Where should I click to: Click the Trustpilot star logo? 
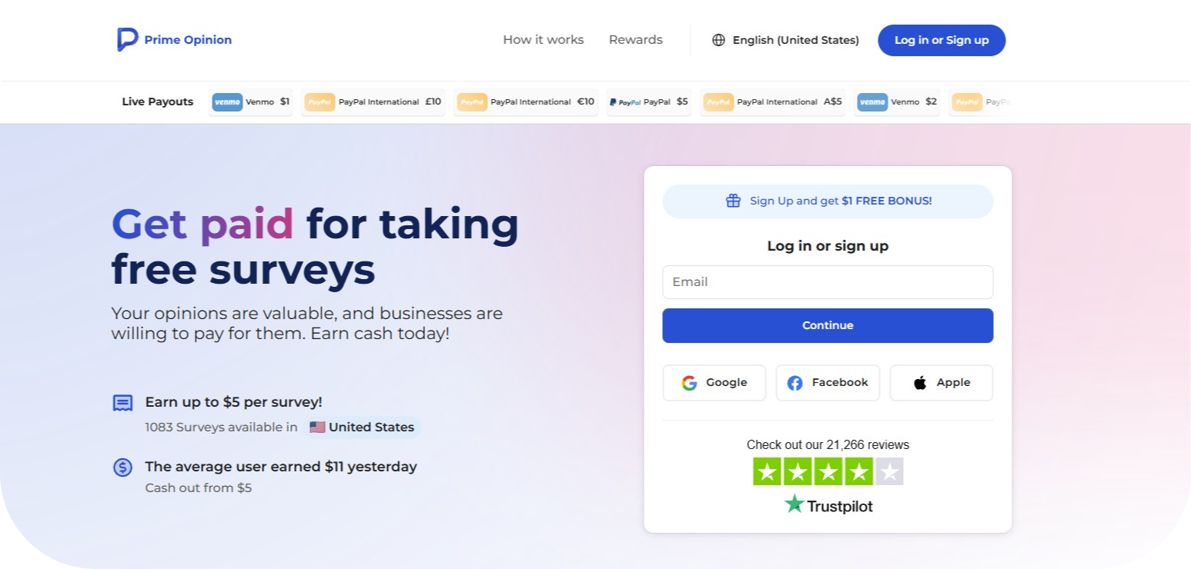(x=794, y=504)
